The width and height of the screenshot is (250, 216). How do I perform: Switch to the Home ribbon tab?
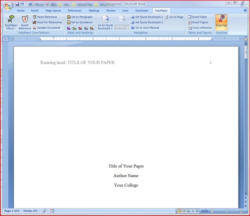(21, 11)
